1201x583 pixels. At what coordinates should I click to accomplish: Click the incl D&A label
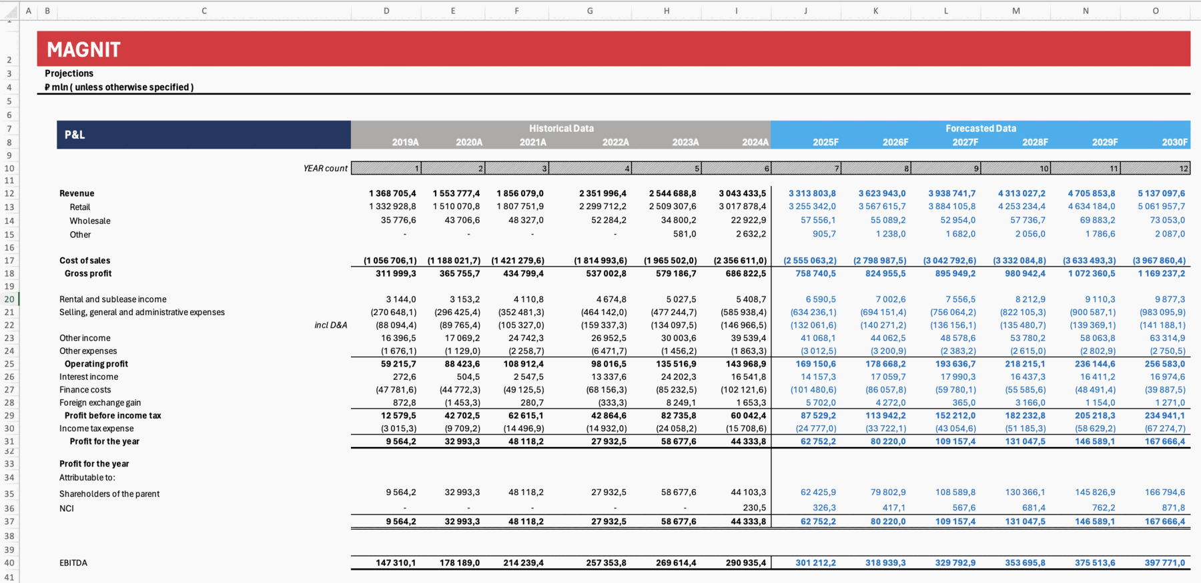pos(331,325)
